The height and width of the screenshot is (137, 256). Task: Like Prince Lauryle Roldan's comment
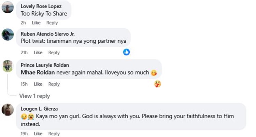(x=38, y=84)
